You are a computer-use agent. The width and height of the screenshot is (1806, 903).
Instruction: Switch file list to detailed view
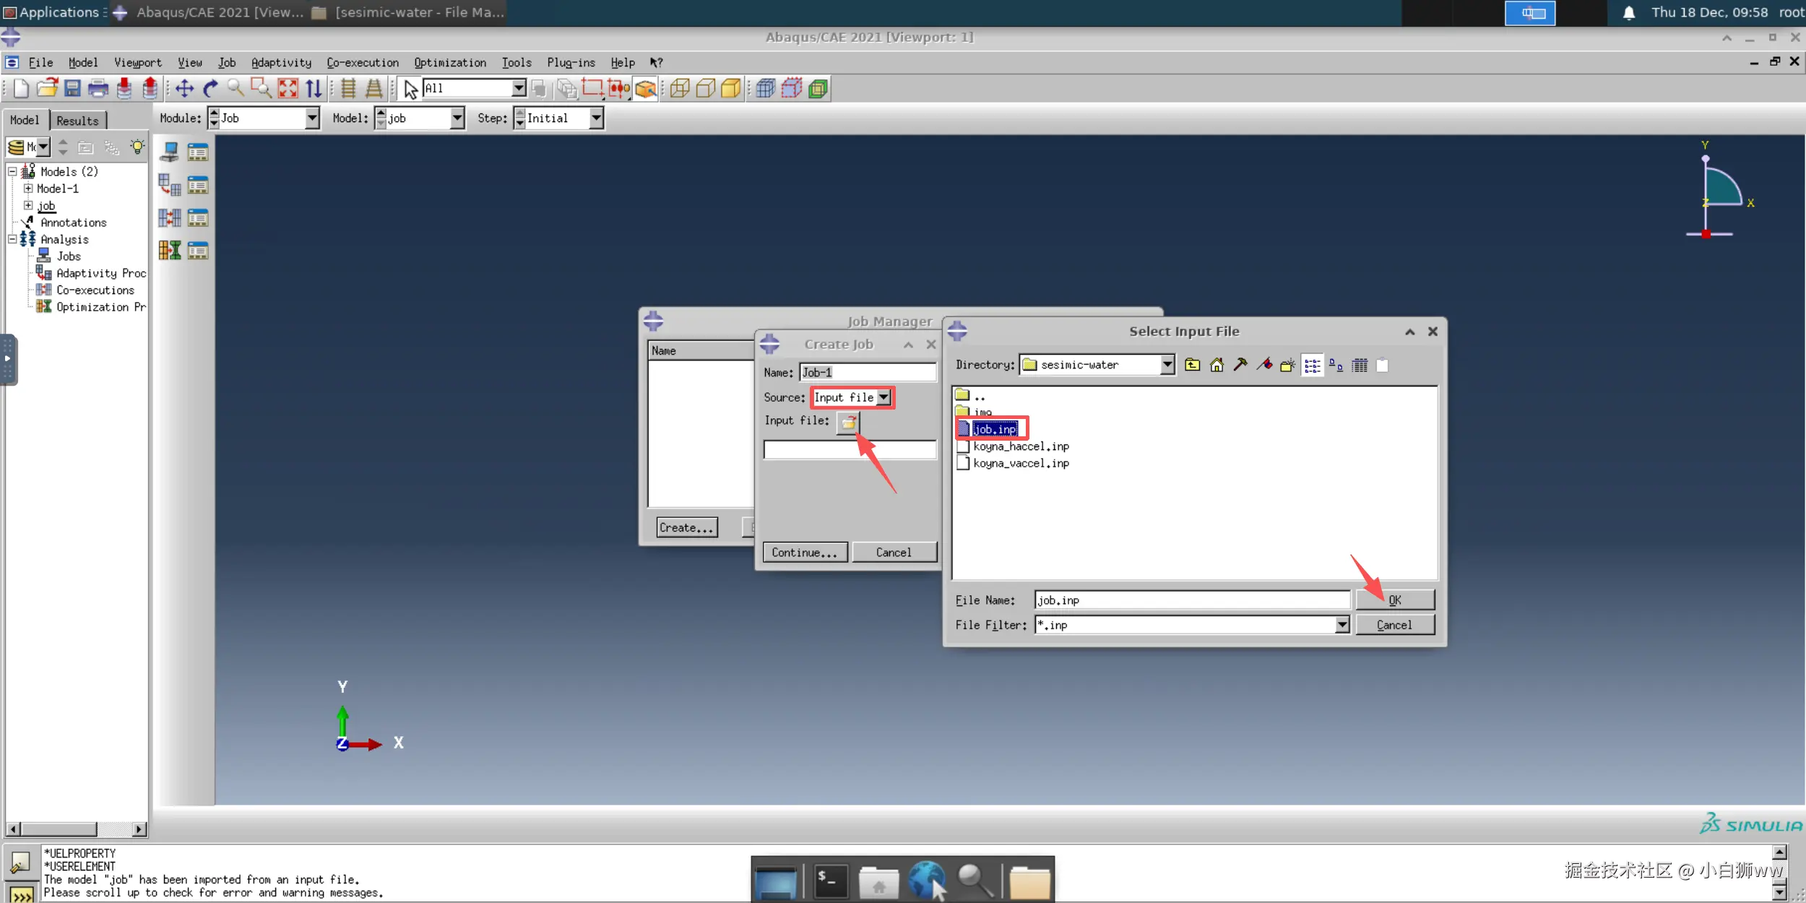tap(1360, 366)
